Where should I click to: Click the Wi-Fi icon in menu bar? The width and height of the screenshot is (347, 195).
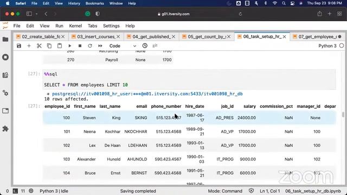click(275, 3)
